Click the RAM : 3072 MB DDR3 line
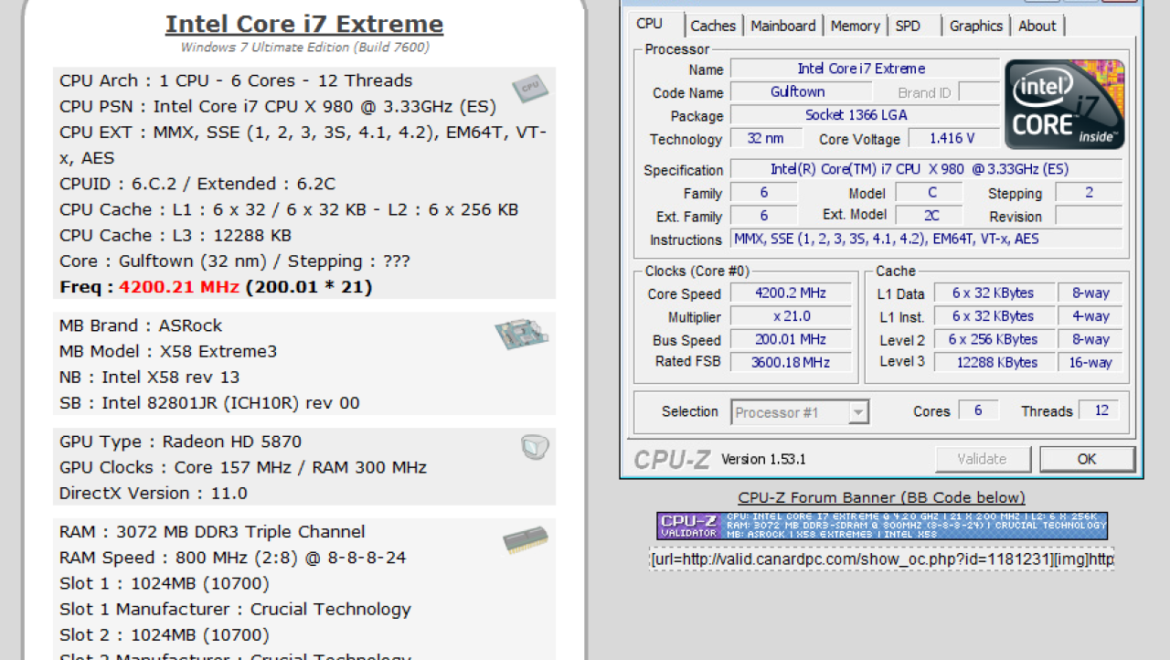Image resolution: width=1170 pixels, height=660 pixels. [212, 532]
